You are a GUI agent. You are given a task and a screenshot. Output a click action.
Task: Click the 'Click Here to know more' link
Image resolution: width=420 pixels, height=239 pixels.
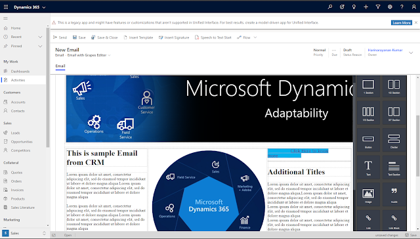click(298, 153)
